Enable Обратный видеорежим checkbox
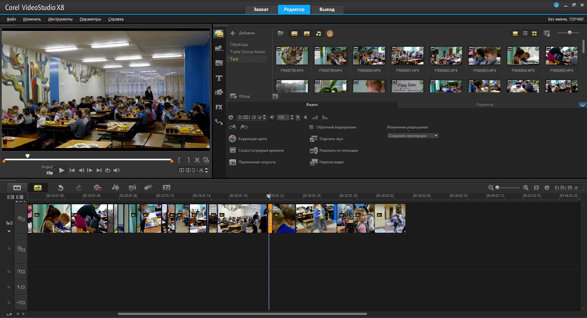Viewport: 587px width, 318px height. click(311, 127)
